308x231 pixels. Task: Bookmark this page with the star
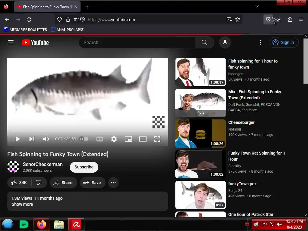(238, 20)
